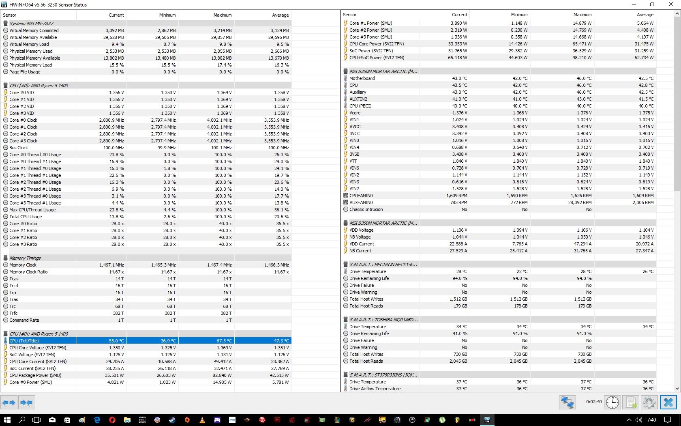This screenshot has width=681, height=426.
Task: Open the remote network monitoring icon
Action: click(567, 402)
